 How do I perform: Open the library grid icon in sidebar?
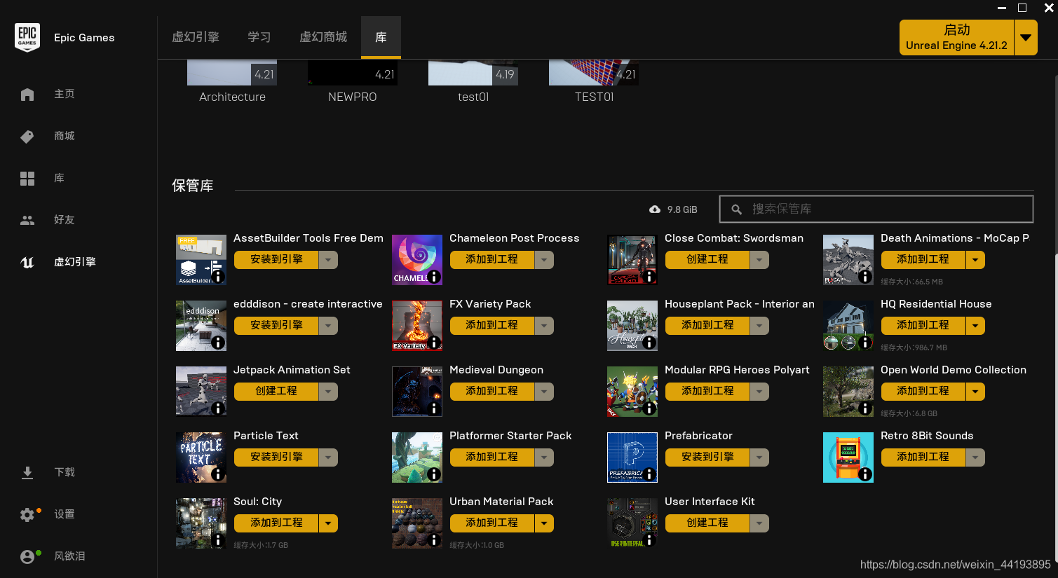27,178
